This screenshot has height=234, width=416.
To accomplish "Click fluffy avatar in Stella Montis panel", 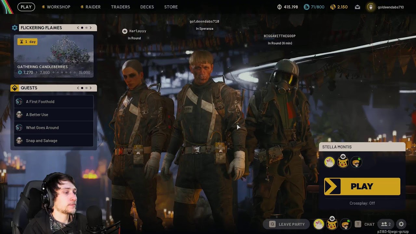I will point(330,162).
